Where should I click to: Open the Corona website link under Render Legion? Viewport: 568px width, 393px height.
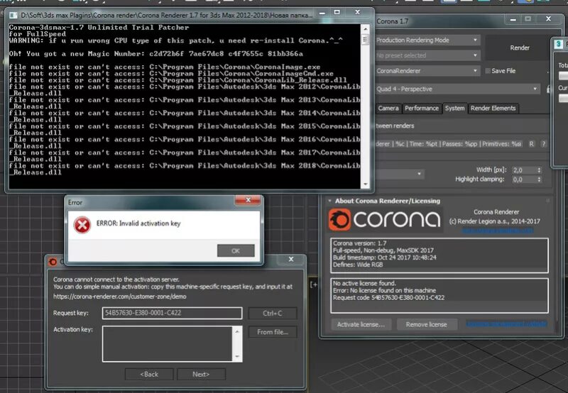498,230
